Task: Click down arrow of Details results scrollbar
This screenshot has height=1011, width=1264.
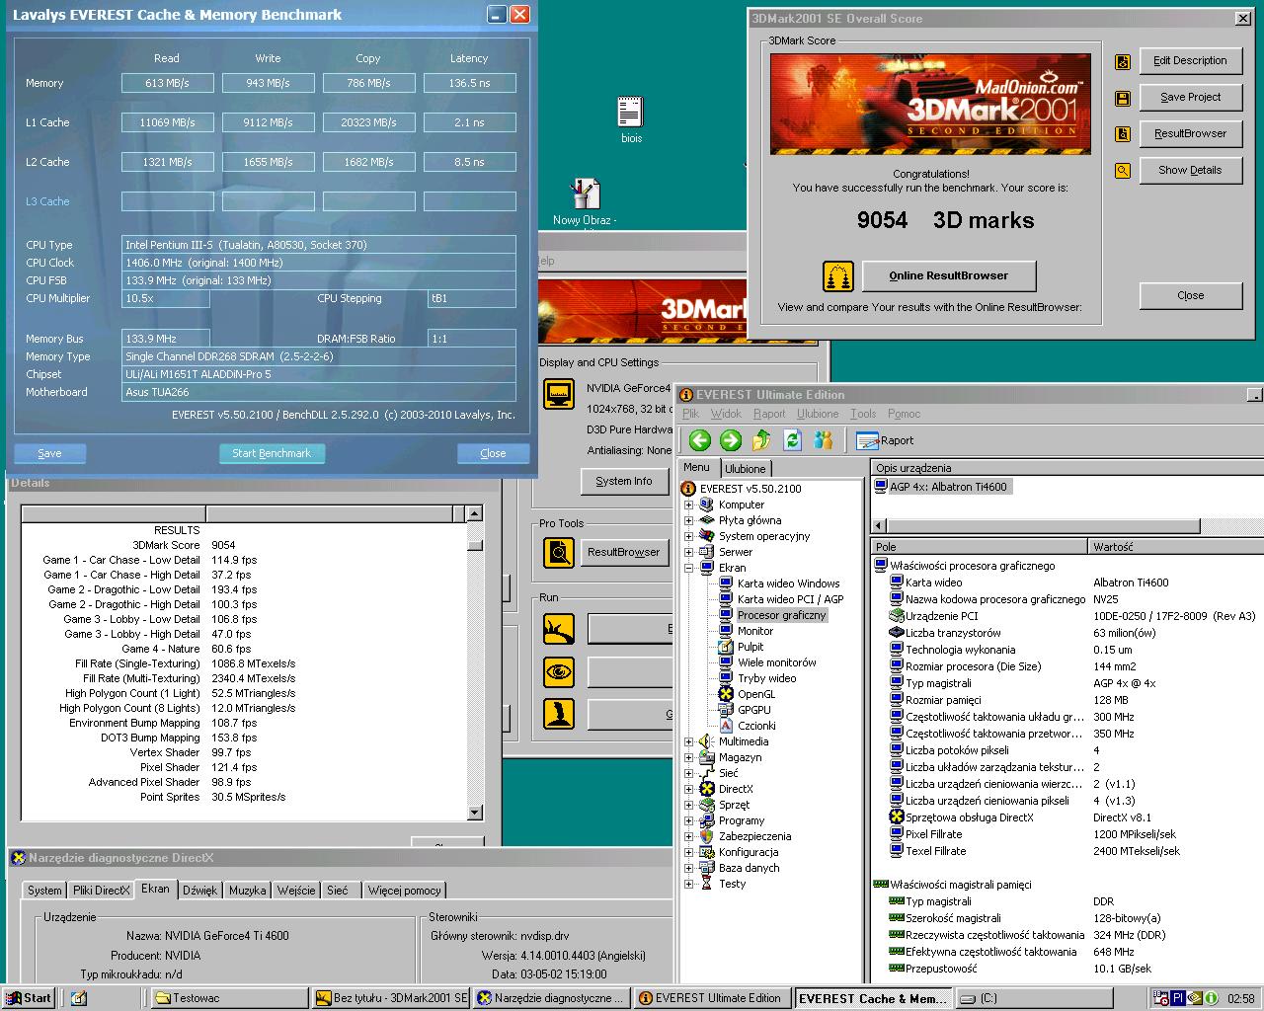Action: pyautogui.click(x=474, y=813)
